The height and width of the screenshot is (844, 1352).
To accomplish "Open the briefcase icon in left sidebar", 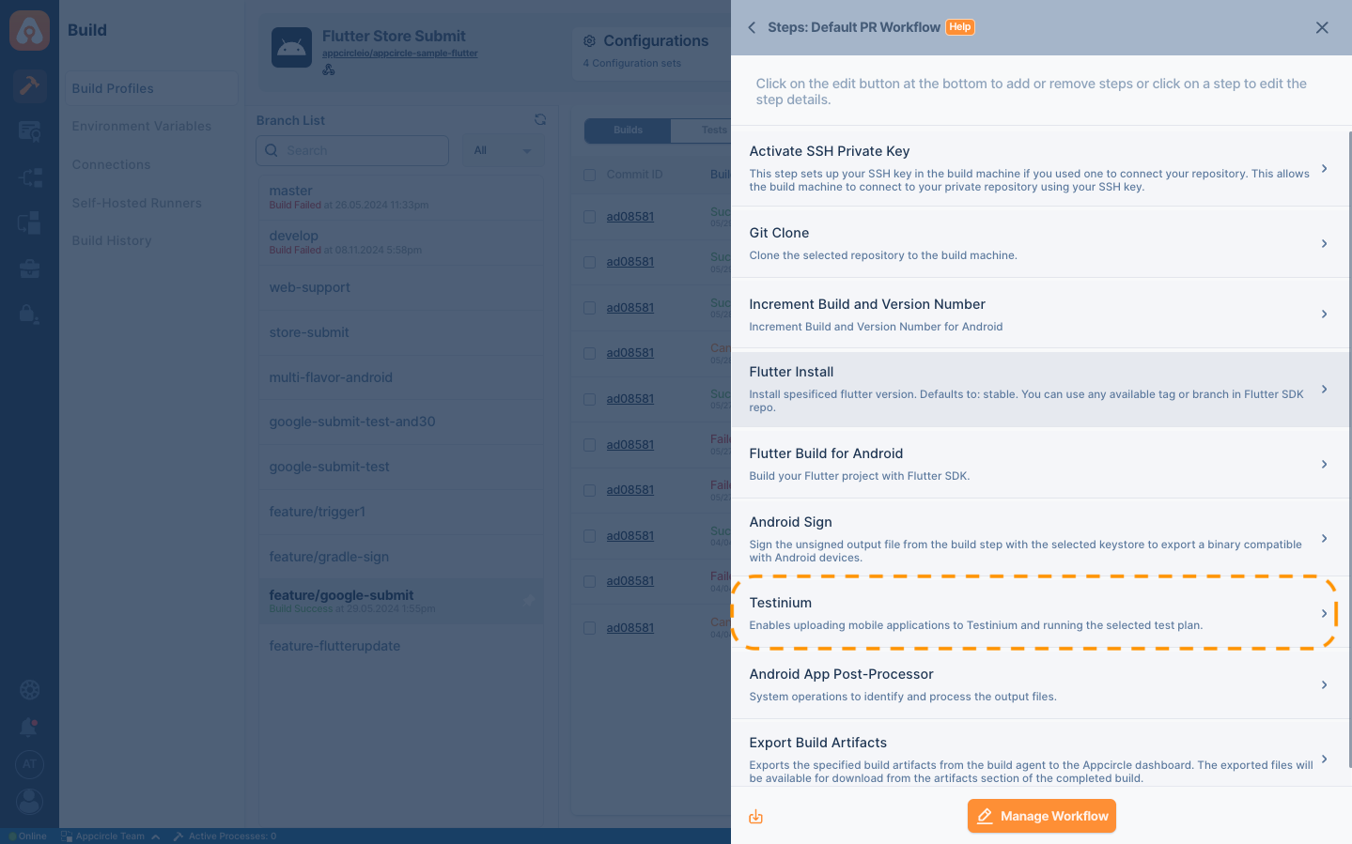I will coord(29,269).
